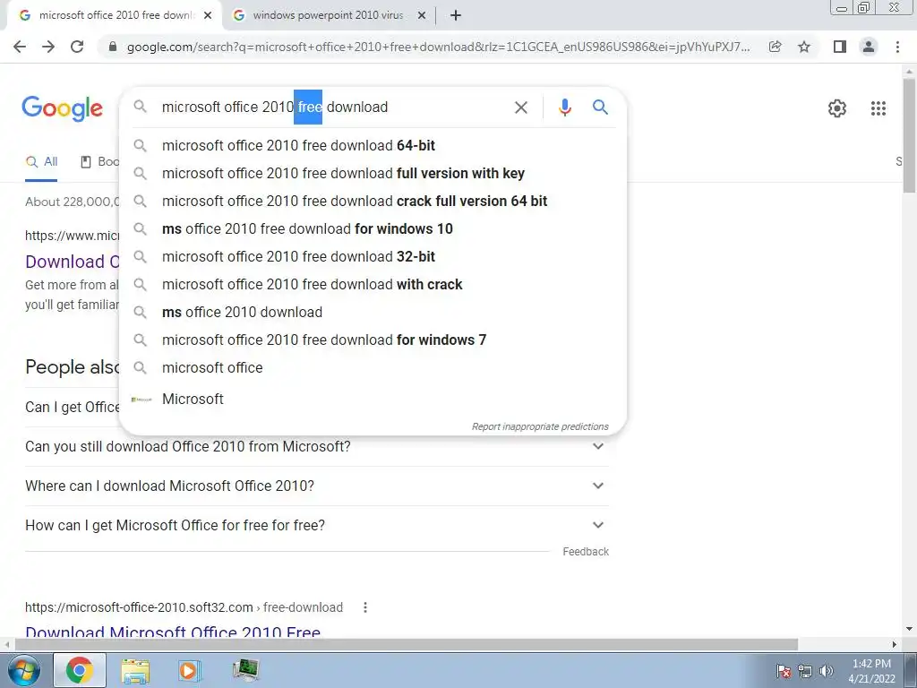Open the Windows Start menu
This screenshot has height=688, width=917.
(x=22, y=670)
